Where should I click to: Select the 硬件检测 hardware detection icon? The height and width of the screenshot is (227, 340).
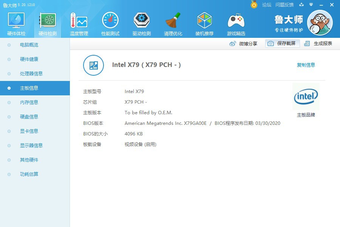(x=48, y=23)
